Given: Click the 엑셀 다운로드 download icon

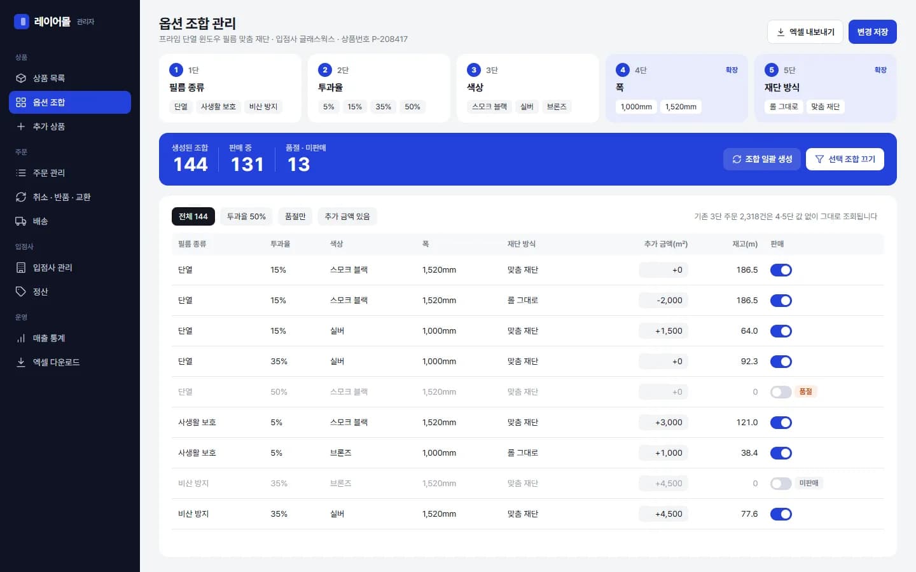Looking at the screenshot, I should coord(21,362).
